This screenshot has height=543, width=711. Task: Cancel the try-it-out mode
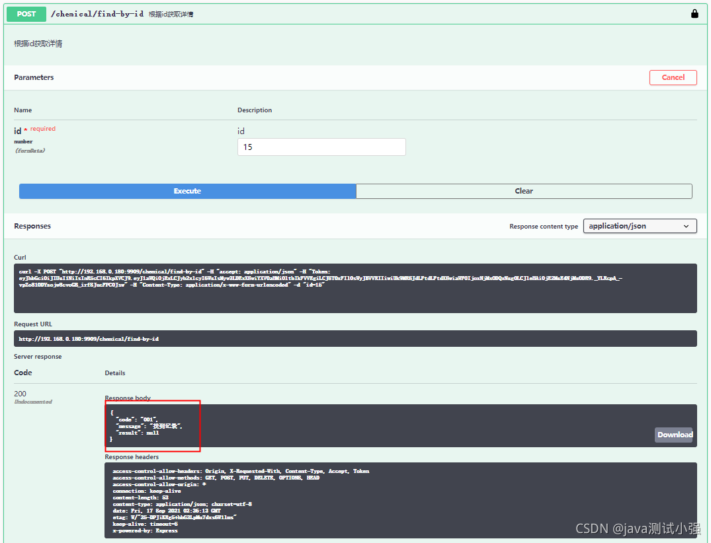point(673,77)
